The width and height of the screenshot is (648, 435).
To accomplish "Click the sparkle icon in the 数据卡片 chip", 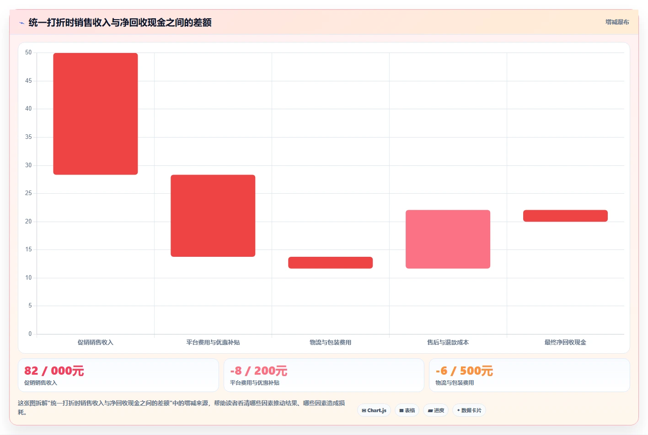I will (459, 410).
